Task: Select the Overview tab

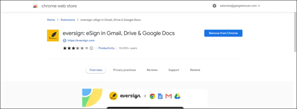Action: click(96, 70)
